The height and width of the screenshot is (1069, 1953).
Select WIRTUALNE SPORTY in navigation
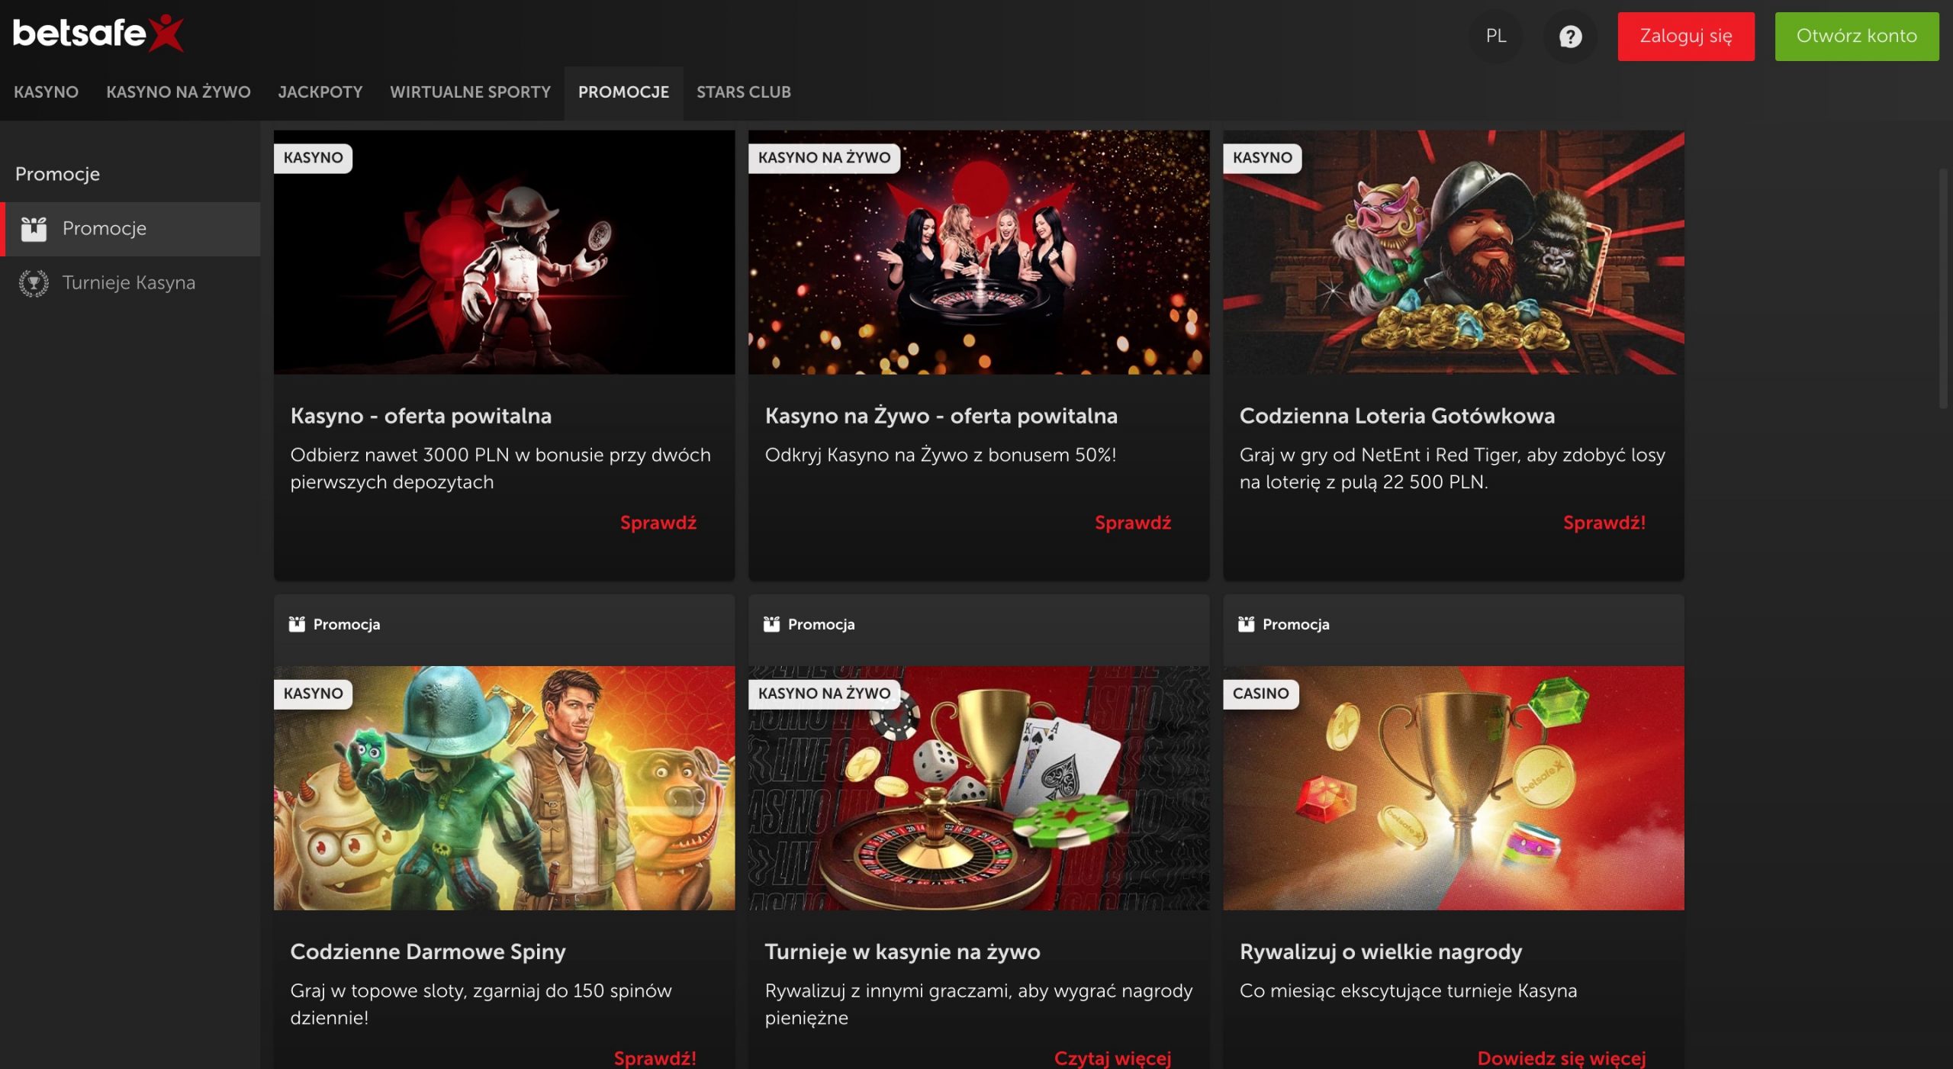pyautogui.click(x=470, y=92)
